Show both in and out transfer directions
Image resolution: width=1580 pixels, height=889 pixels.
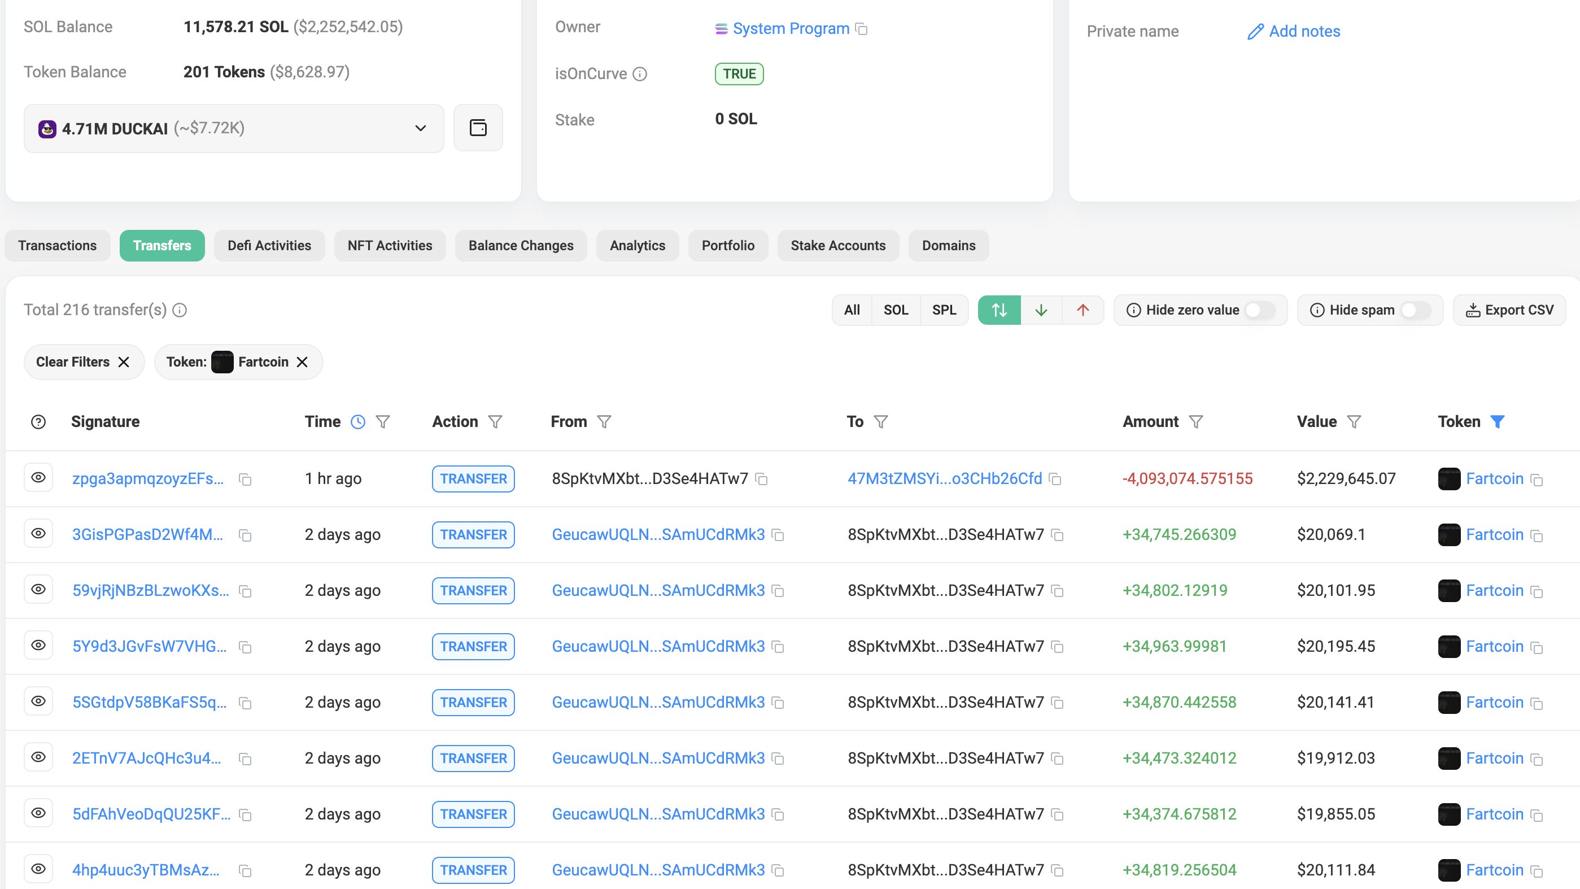click(x=999, y=310)
